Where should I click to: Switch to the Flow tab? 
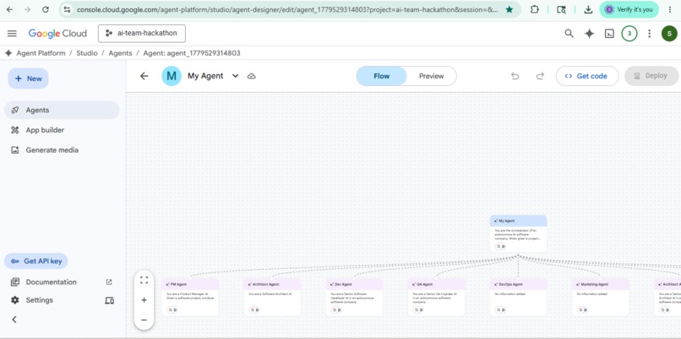pyautogui.click(x=382, y=76)
